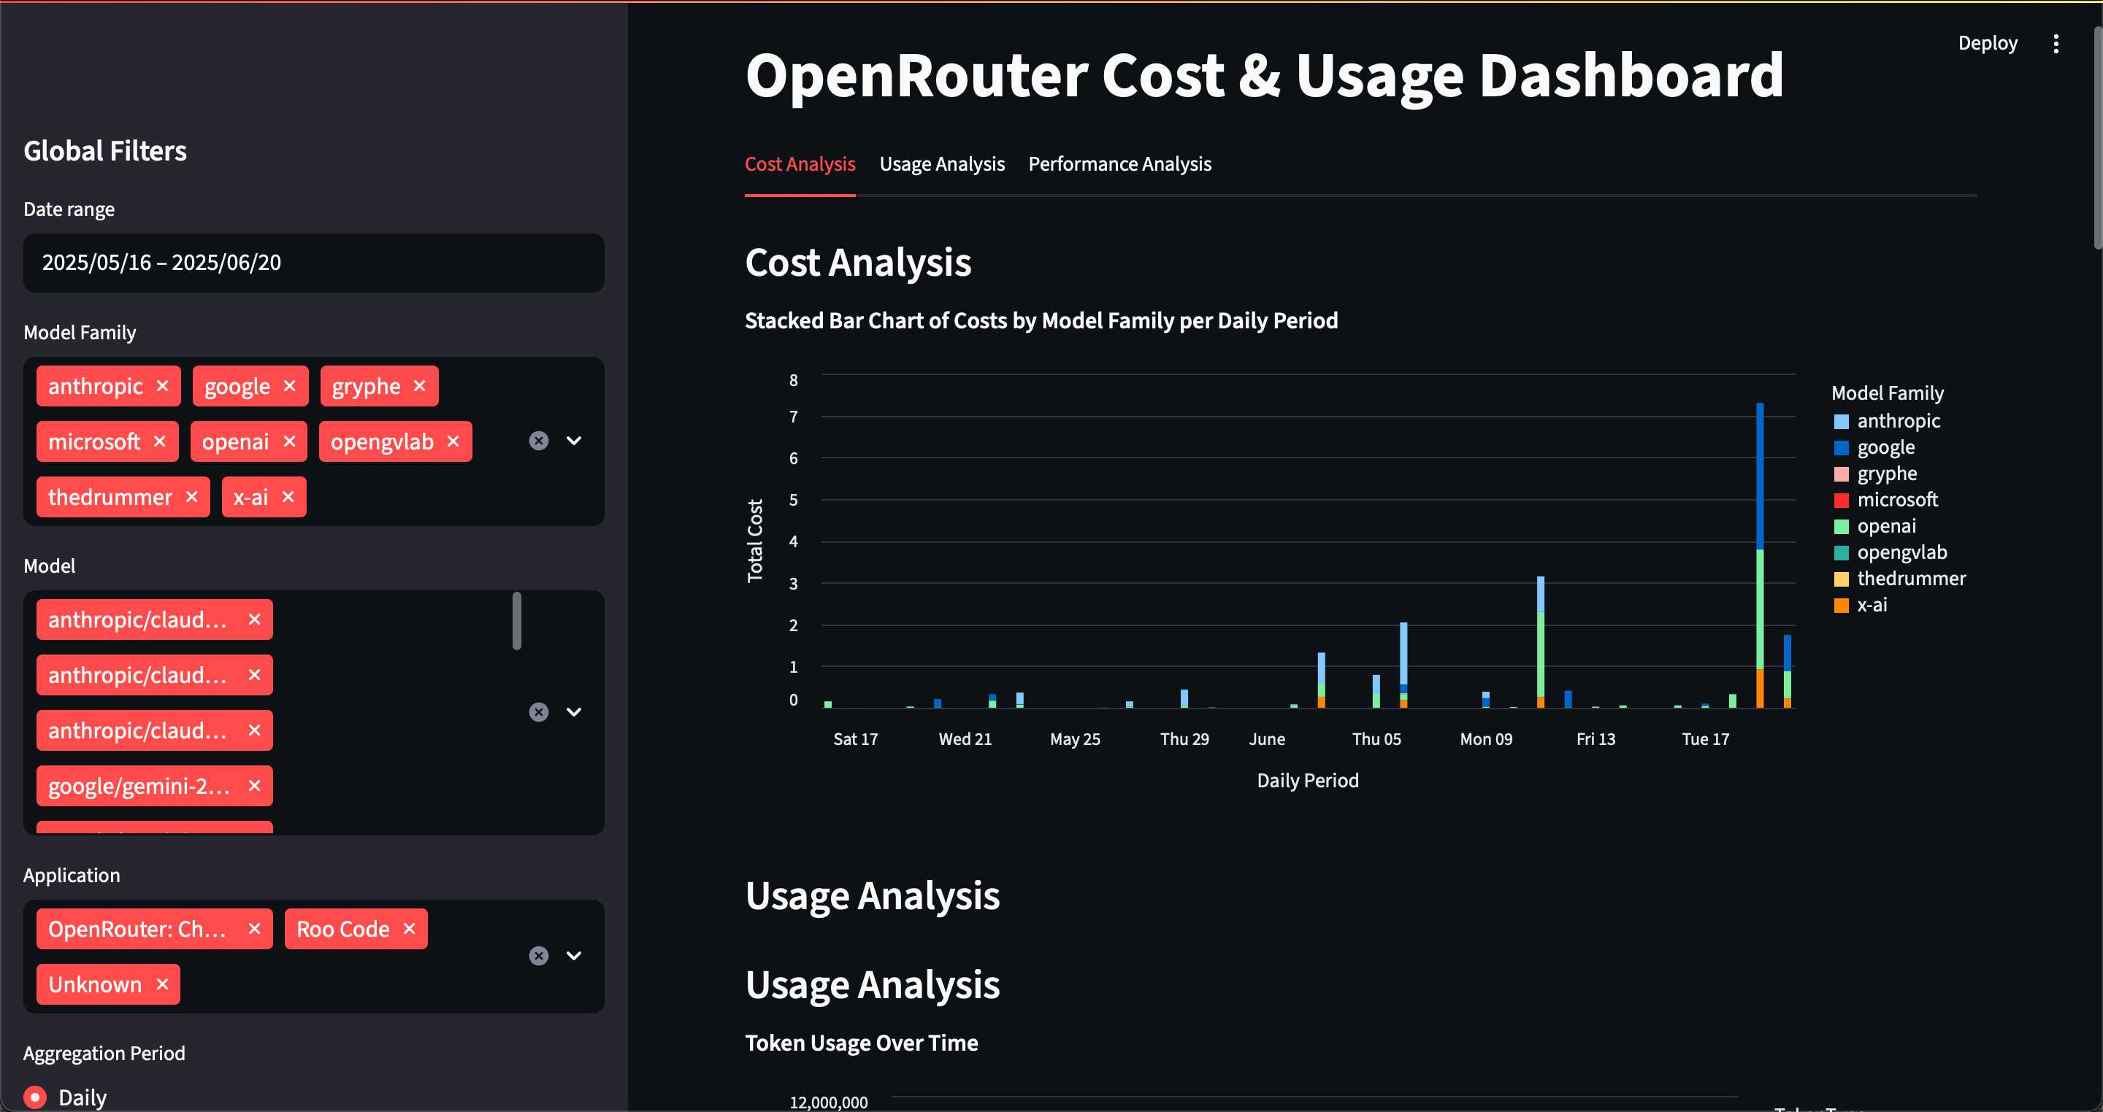
Task: Click the Model Family legend title
Action: [x=1888, y=393]
